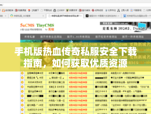Click the orange icon on 主打BOSS row
The width and height of the screenshot is (151, 114).
tap(22, 110)
